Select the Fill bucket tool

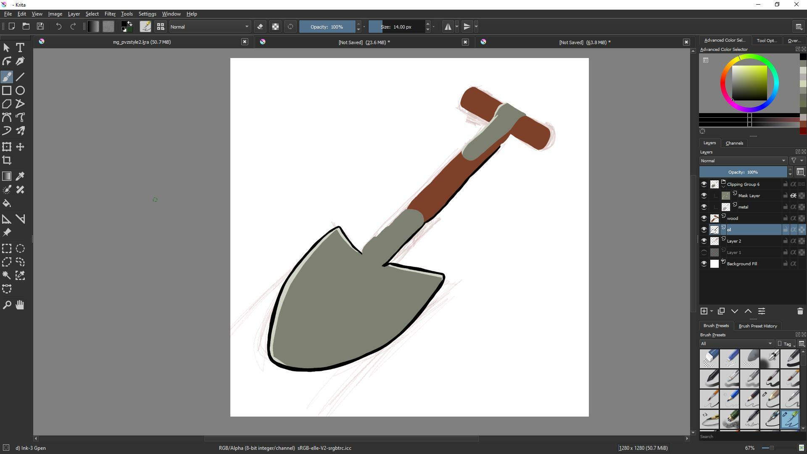point(7,203)
